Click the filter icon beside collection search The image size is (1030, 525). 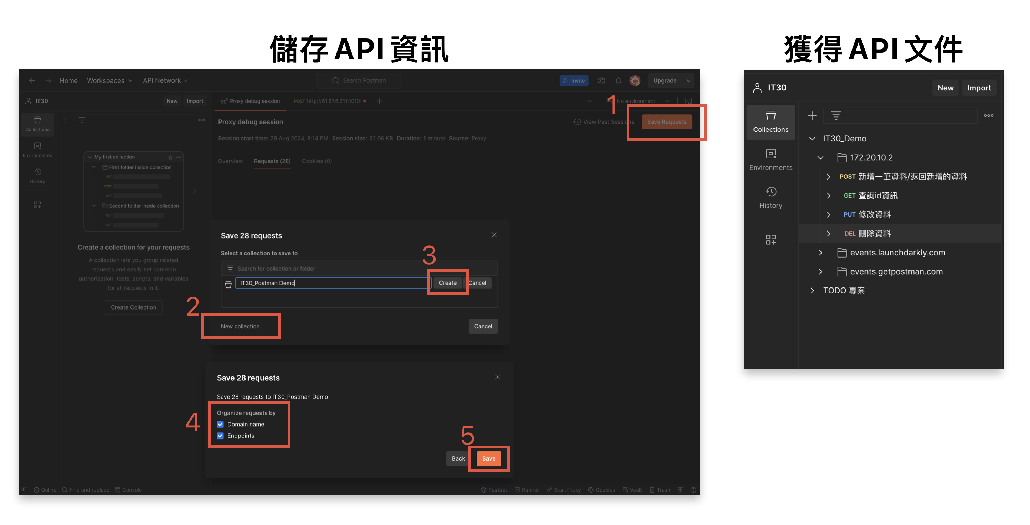(x=836, y=116)
